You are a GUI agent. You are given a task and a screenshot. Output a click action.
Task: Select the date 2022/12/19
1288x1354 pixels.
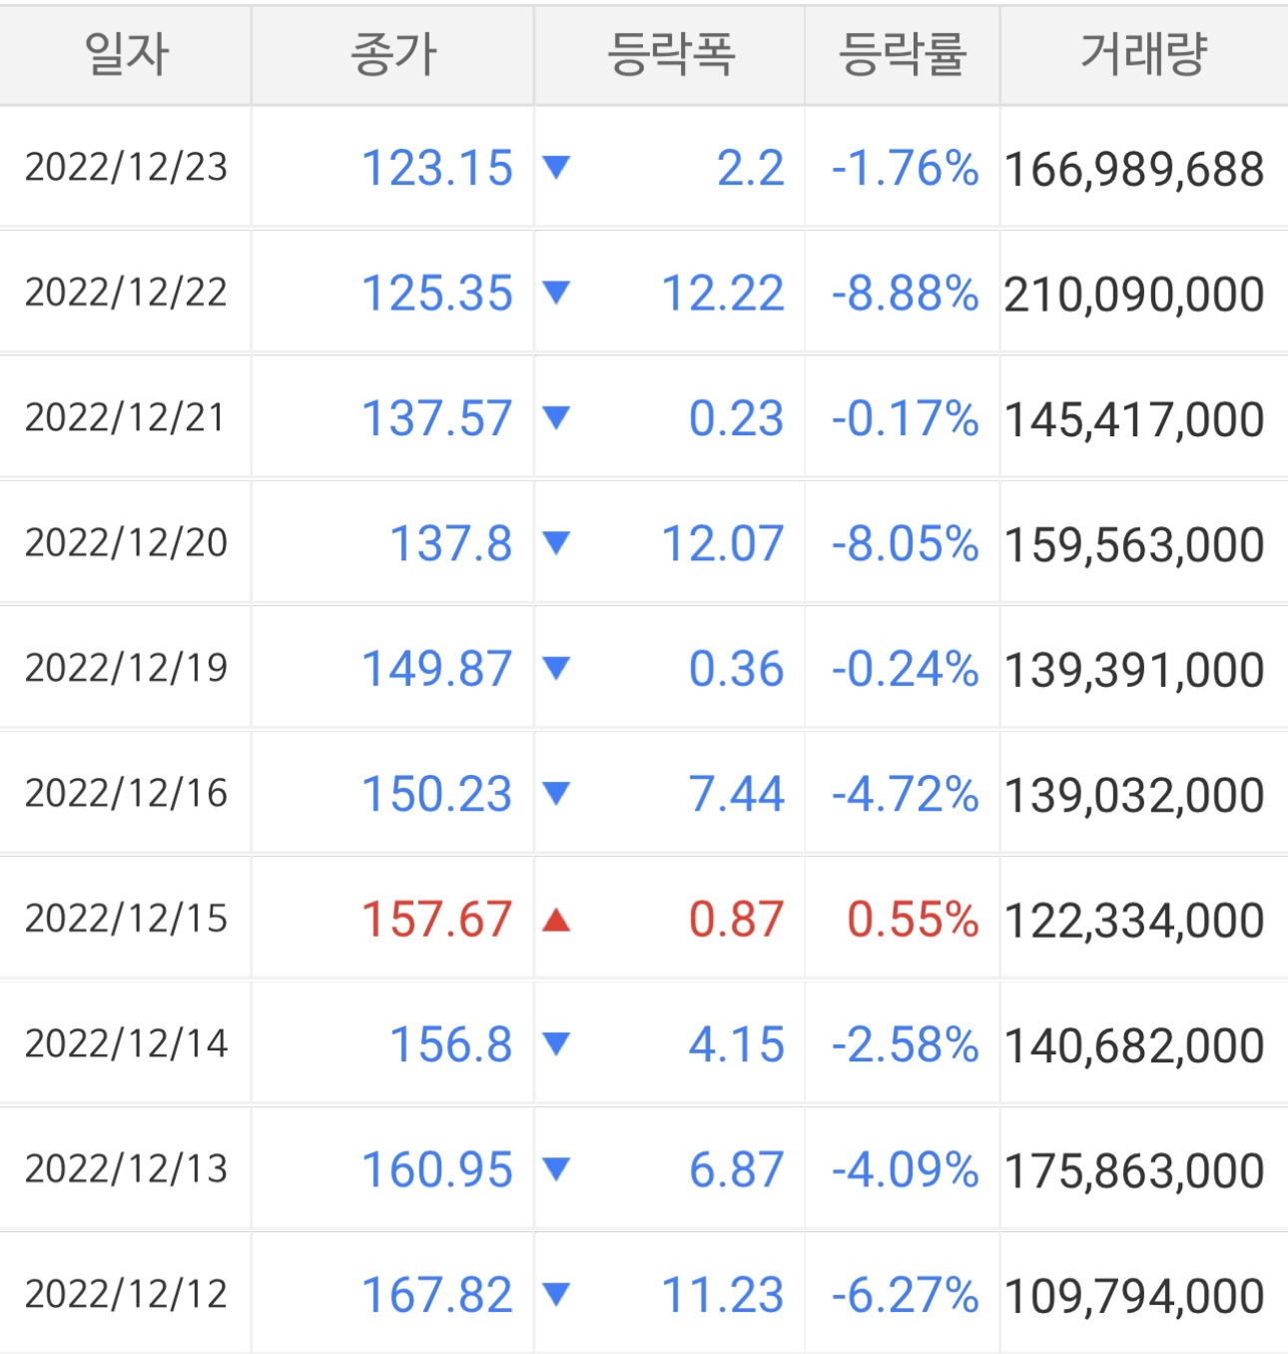127,668
